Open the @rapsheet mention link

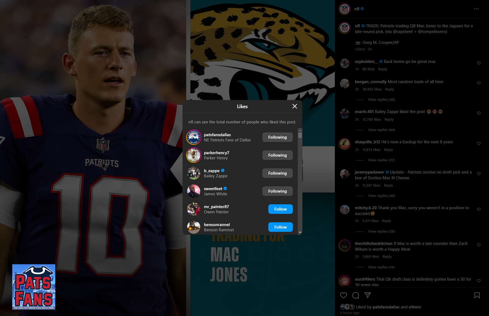point(403,31)
